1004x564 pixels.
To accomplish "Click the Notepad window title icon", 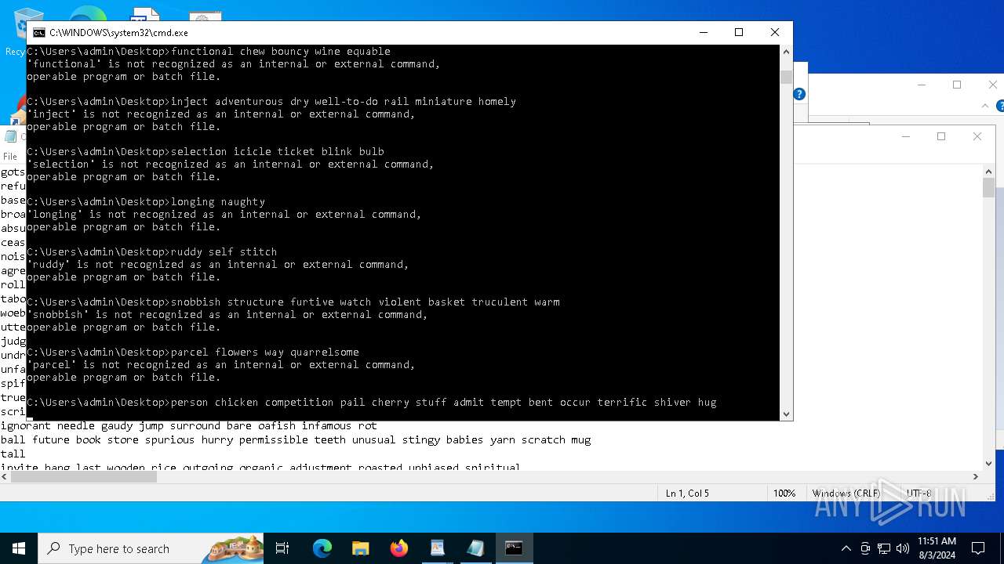I will pos(10,136).
